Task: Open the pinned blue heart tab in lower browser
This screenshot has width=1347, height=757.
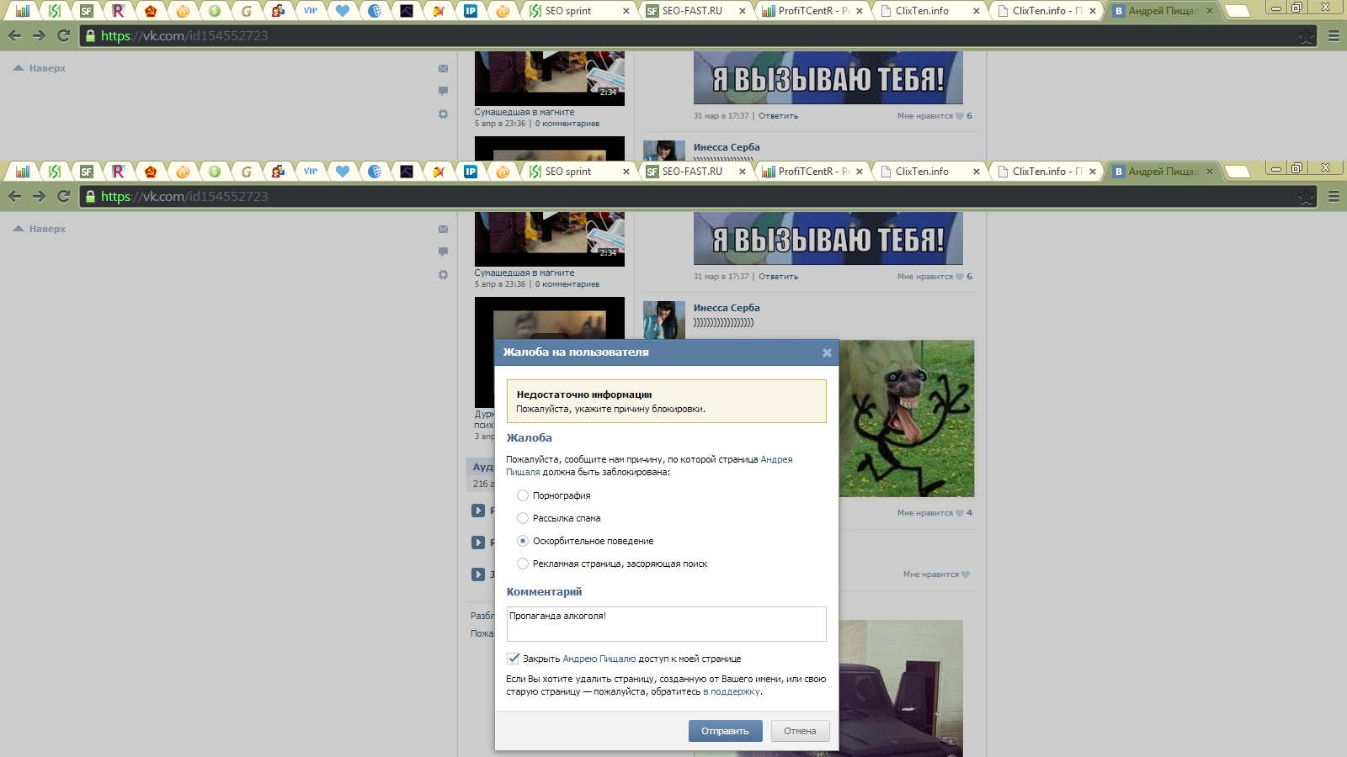Action: pyautogui.click(x=343, y=172)
